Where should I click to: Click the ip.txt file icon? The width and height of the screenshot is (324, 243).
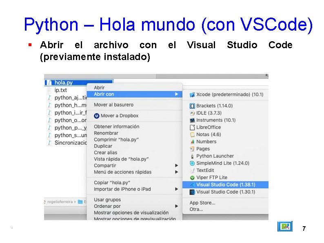click(49, 90)
